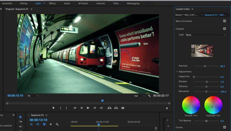Image resolution: width=231 pixels, height=131 pixels.
Task: Select the Sequence 01 clip tab in Lumetri
Action: click(215, 15)
